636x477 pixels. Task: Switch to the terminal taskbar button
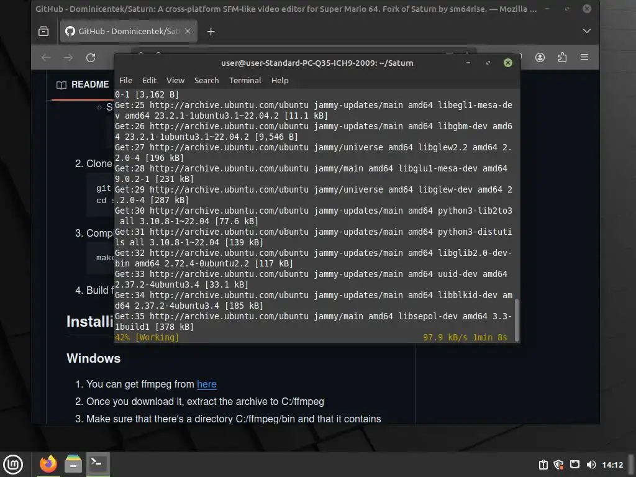point(98,465)
